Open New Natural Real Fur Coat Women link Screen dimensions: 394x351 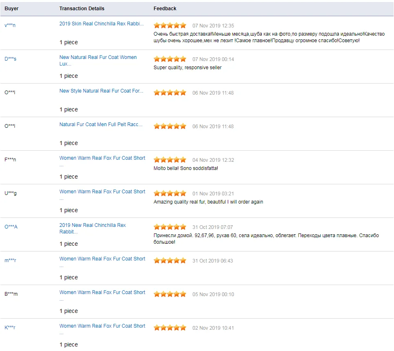[98, 61]
